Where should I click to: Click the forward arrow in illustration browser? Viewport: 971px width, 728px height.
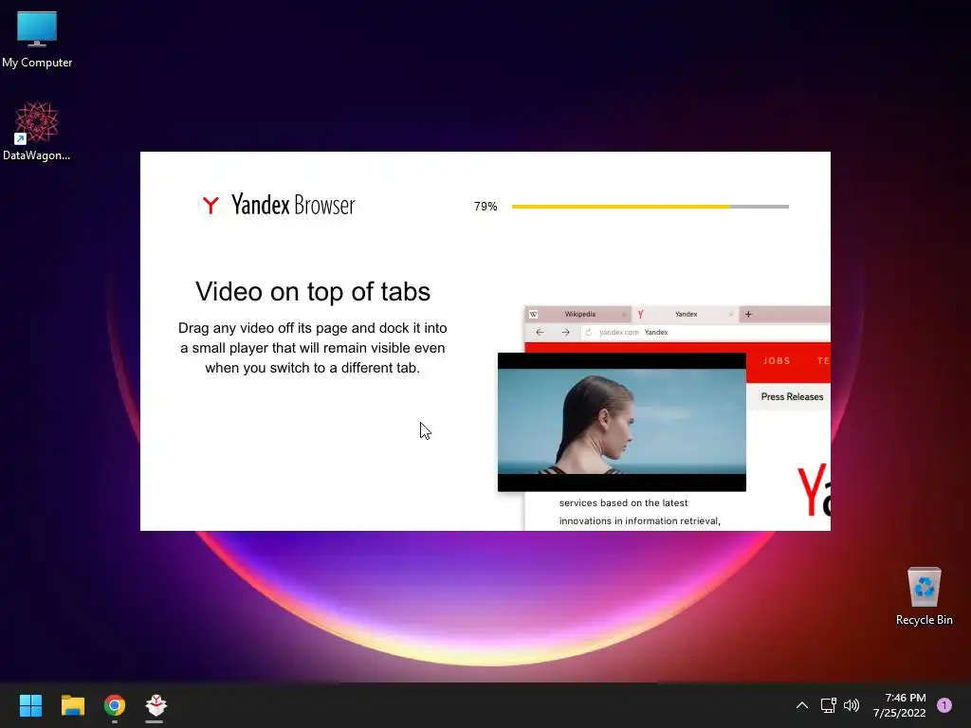[x=565, y=333]
